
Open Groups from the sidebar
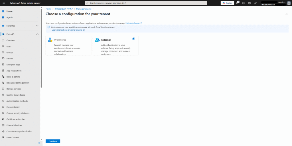click(10, 53)
